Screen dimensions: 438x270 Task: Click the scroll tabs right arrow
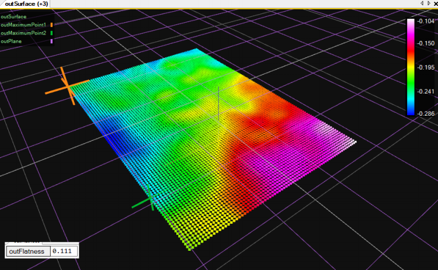[427, 4]
